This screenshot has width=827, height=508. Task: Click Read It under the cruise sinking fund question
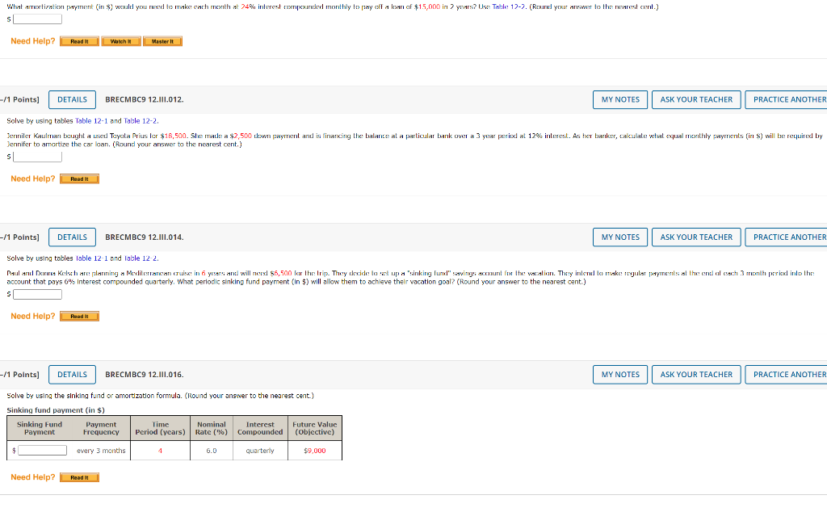click(80, 317)
